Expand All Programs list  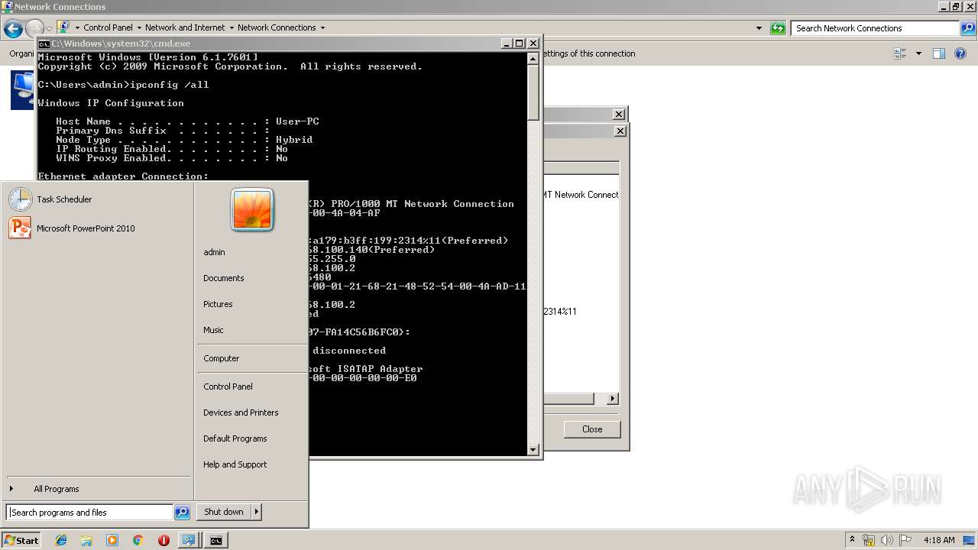point(56,489)
